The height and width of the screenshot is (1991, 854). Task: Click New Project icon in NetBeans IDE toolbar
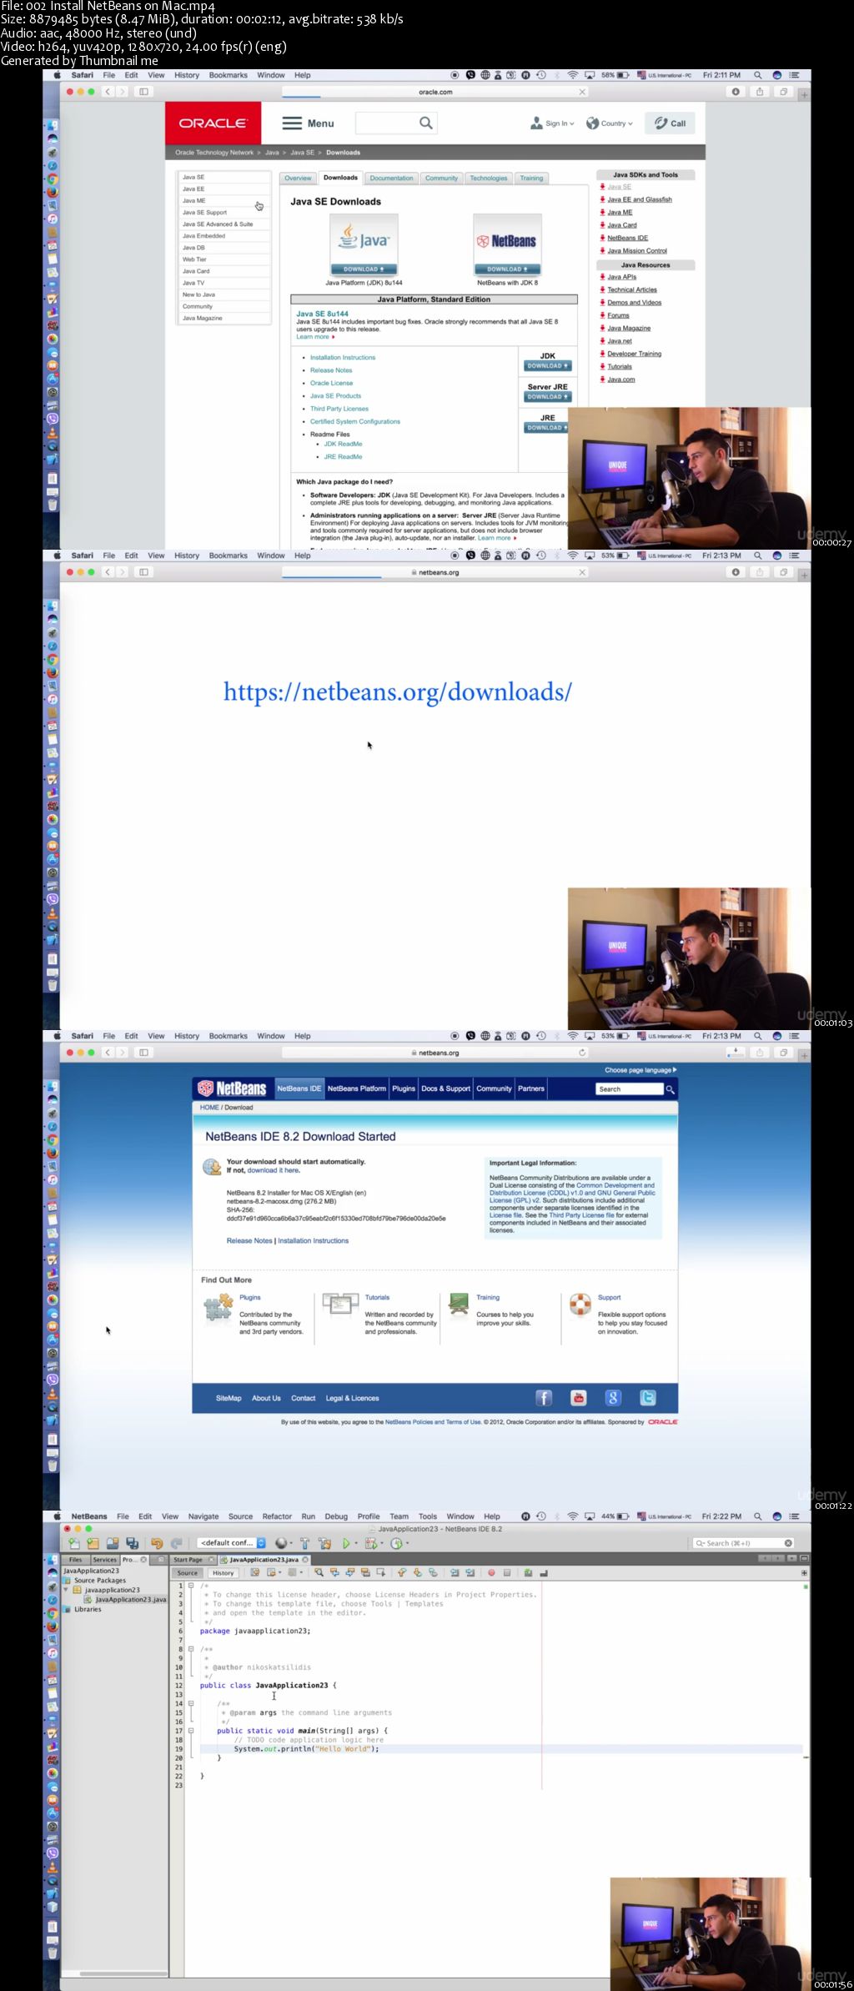[93, 1543]
